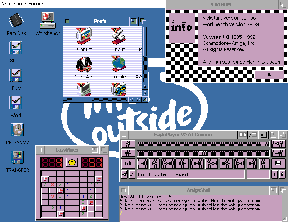This screenshot has width=288, height=222.
Task: Click the Prefs window title bar
Action: 100,21
